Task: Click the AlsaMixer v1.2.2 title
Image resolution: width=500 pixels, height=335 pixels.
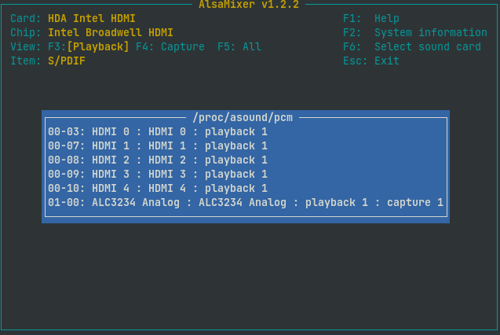Action: click(249, 5)
